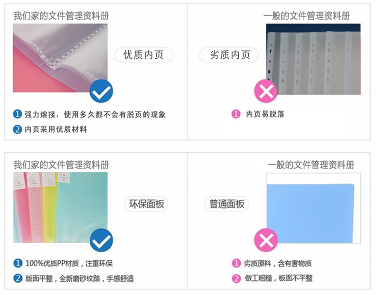Image resolution: width=376 pixels, height=295 pixels.
Task: Click the blue checkmark on the colorful folders photo
Action: [x=101, y=240]
